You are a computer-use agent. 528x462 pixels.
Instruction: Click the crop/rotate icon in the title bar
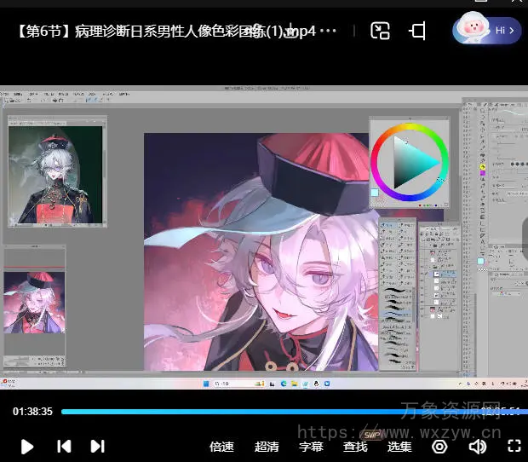click(x=417, y=32)
